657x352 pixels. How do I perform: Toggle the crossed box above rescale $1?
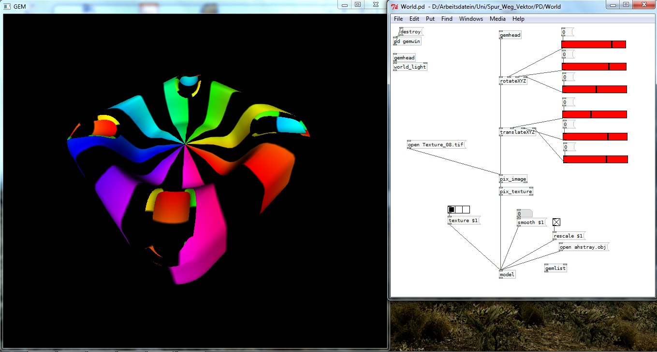pyautogui.click(x=556, y=222)
